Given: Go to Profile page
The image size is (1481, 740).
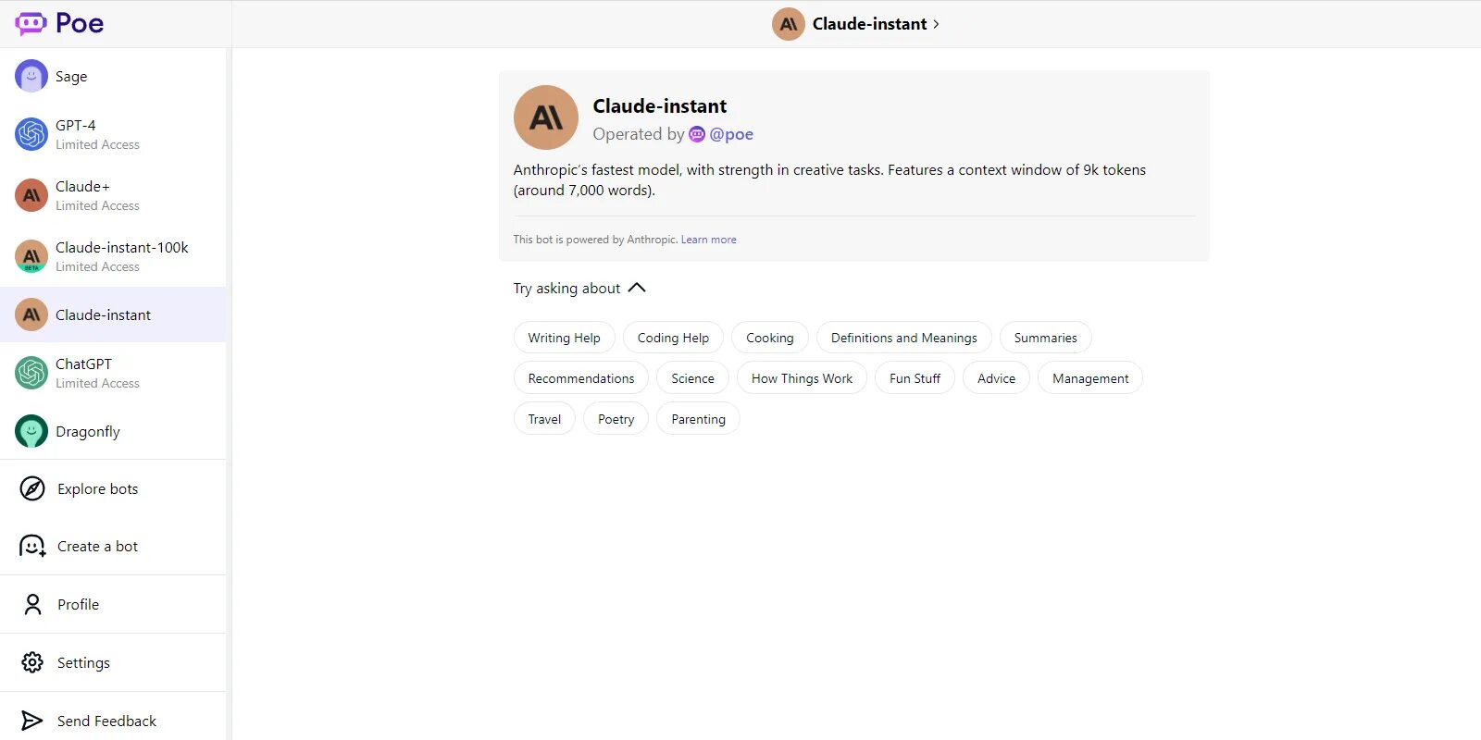Looking at the screenshot, I should (113, 604).
